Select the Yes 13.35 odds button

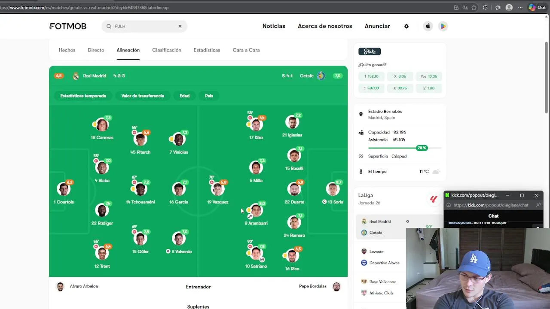[x=429, y=76]
